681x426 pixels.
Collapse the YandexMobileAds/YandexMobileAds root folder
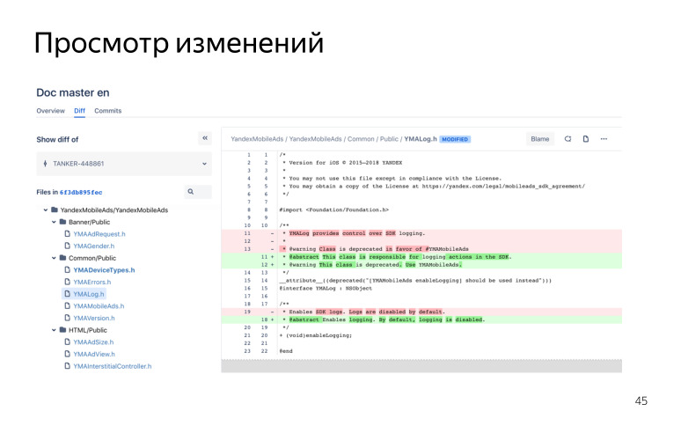[46, 210]
